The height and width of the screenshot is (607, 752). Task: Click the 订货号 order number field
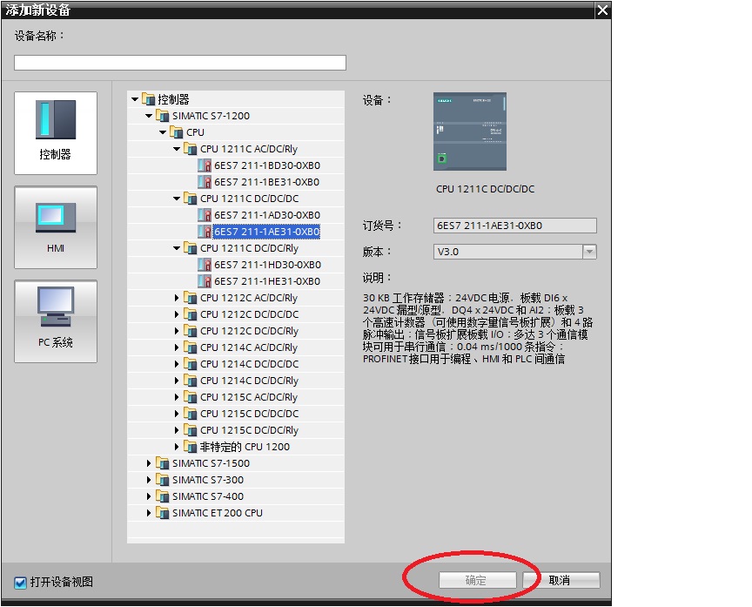515,226
